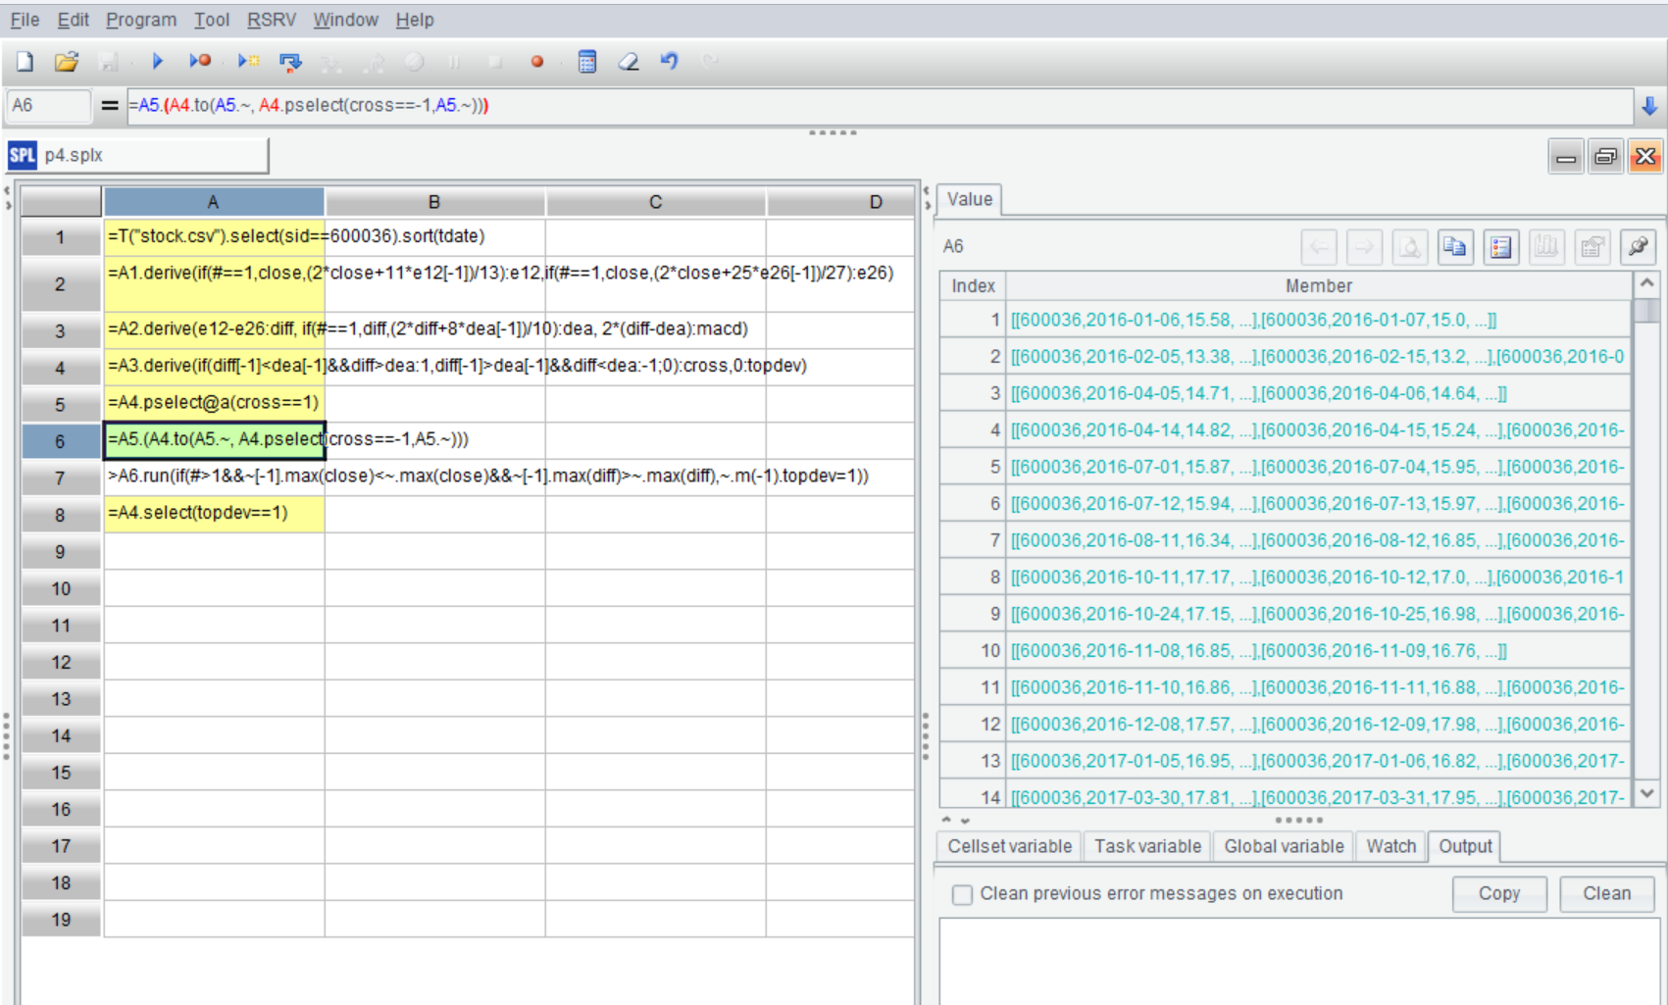This screenshot has height=1005, width=1668.
Task: Collapse left panel using top-left splitter arrows
Action: click(7, 191)
